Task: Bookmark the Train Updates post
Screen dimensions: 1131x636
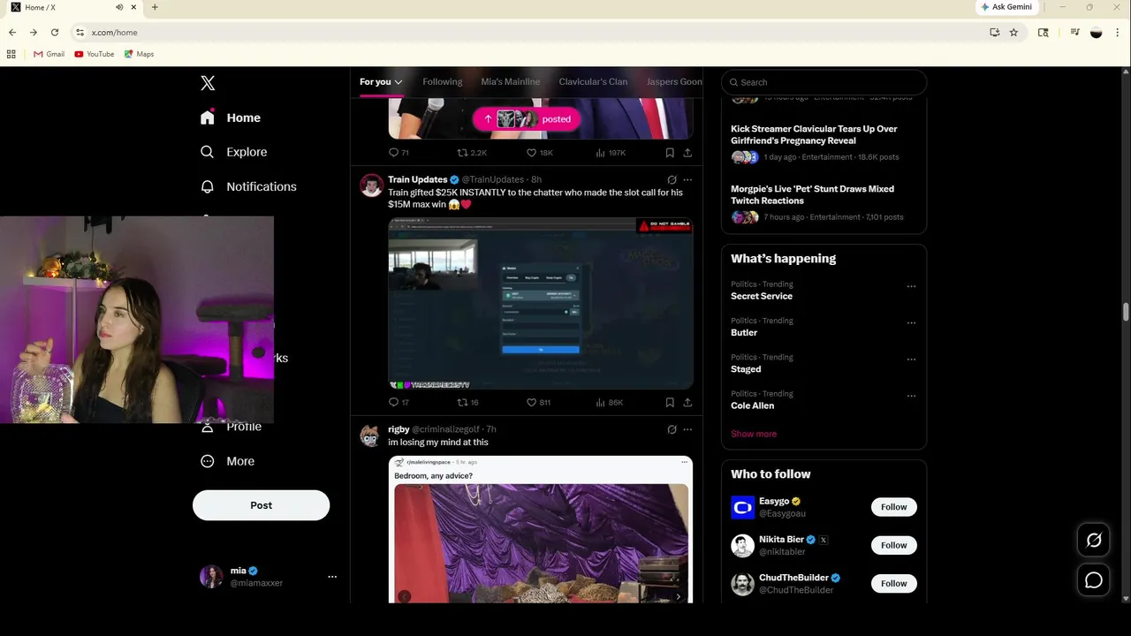Action: [670, 402]
